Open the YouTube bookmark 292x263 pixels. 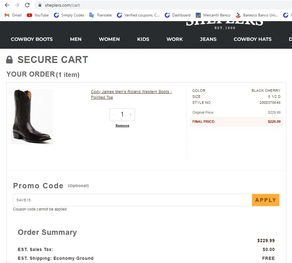click(38, 15)
